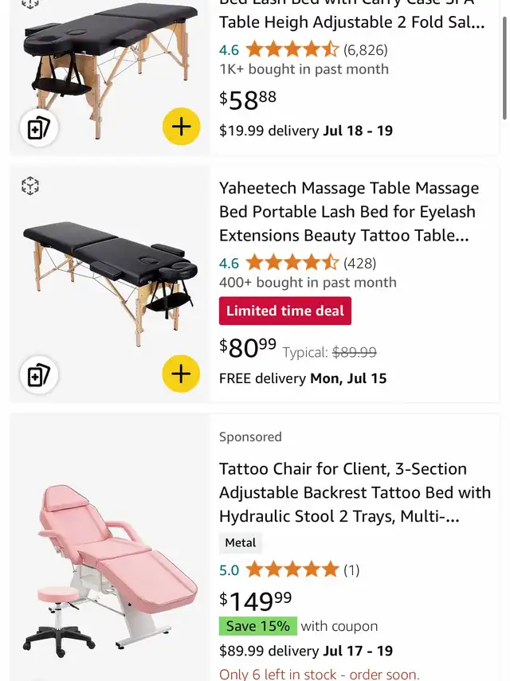Viewport: 510px width, 681px height.
Task: Open the first black massage table image
Action: pyautogui.click(x=110, y=69)
